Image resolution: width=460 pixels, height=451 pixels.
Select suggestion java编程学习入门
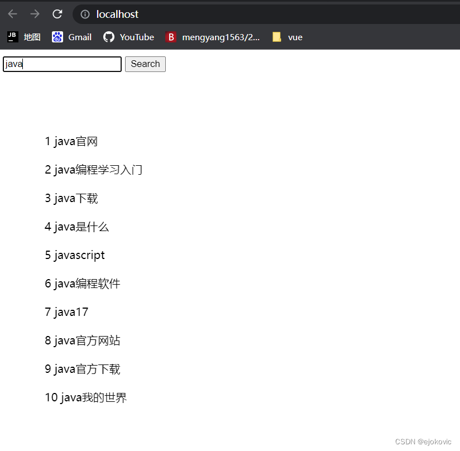[x=93, y=170]
